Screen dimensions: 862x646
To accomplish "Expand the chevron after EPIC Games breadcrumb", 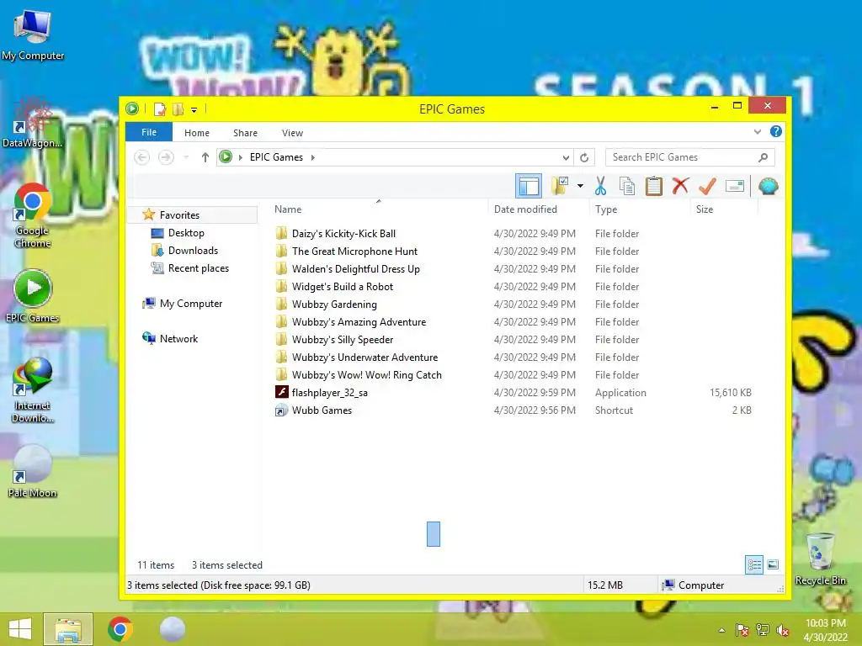I will (313, 157).
